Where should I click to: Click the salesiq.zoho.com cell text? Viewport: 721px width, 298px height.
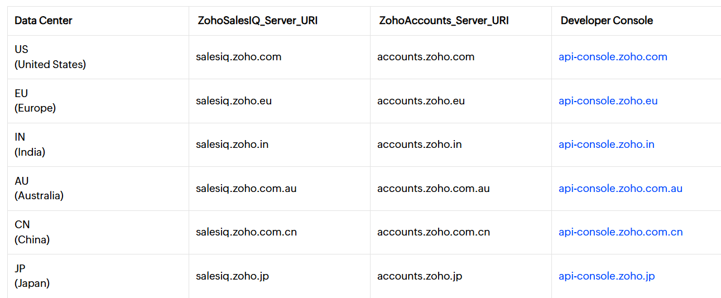pos(239,57)
